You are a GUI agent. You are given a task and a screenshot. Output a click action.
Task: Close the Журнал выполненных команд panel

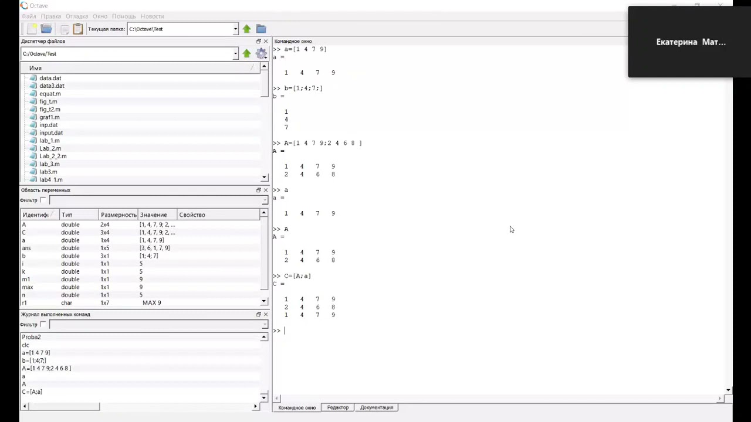coord(266,314)
